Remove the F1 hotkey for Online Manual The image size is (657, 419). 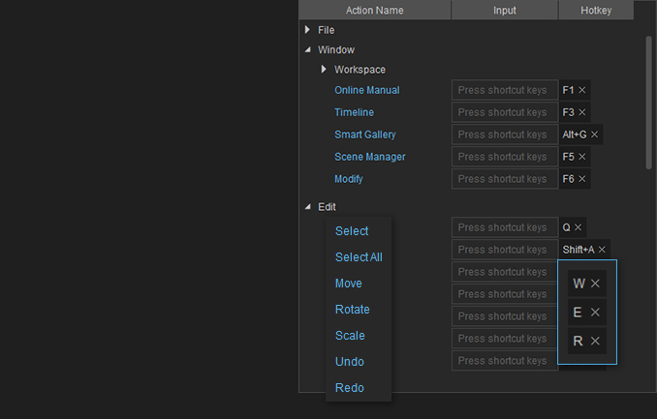[582, 90]
